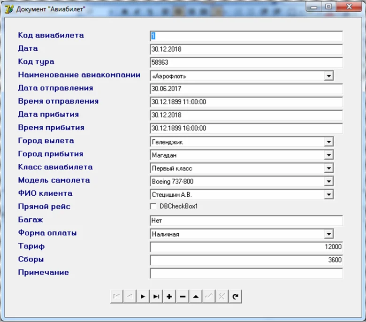Post changes with the checkmark navigator button
Screen dimensions: 366x322
209,296
